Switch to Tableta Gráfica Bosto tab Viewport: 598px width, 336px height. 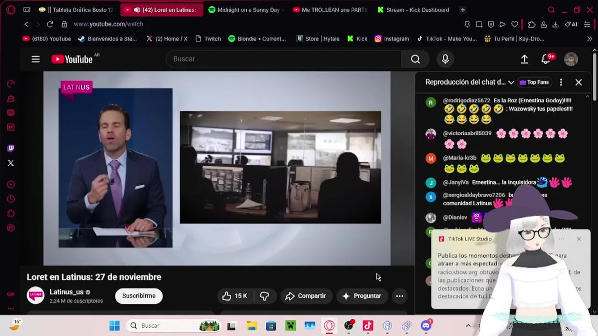[77, 10]
